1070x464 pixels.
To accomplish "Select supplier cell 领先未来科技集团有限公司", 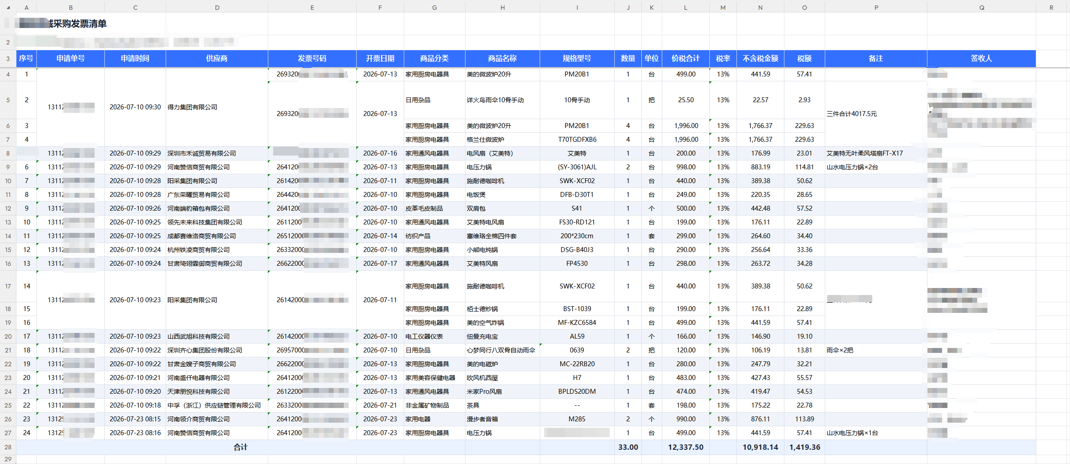I will (x=217, y=222).
